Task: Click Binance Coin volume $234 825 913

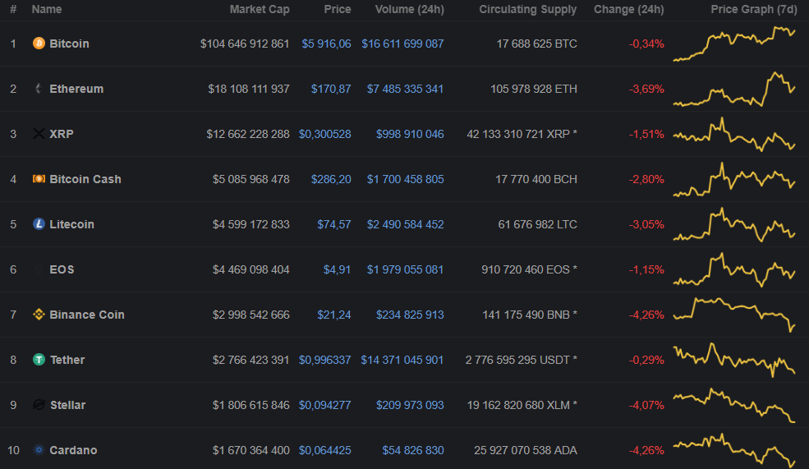Action: (410, 315)
